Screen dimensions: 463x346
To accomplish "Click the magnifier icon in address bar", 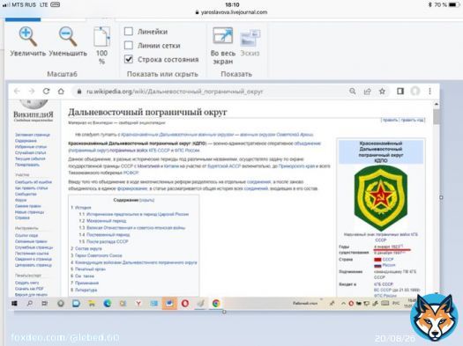I will 352,92.
